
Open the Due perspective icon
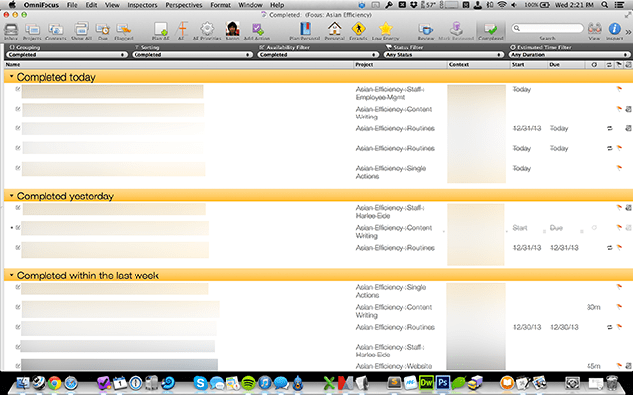tap(103, 31)
